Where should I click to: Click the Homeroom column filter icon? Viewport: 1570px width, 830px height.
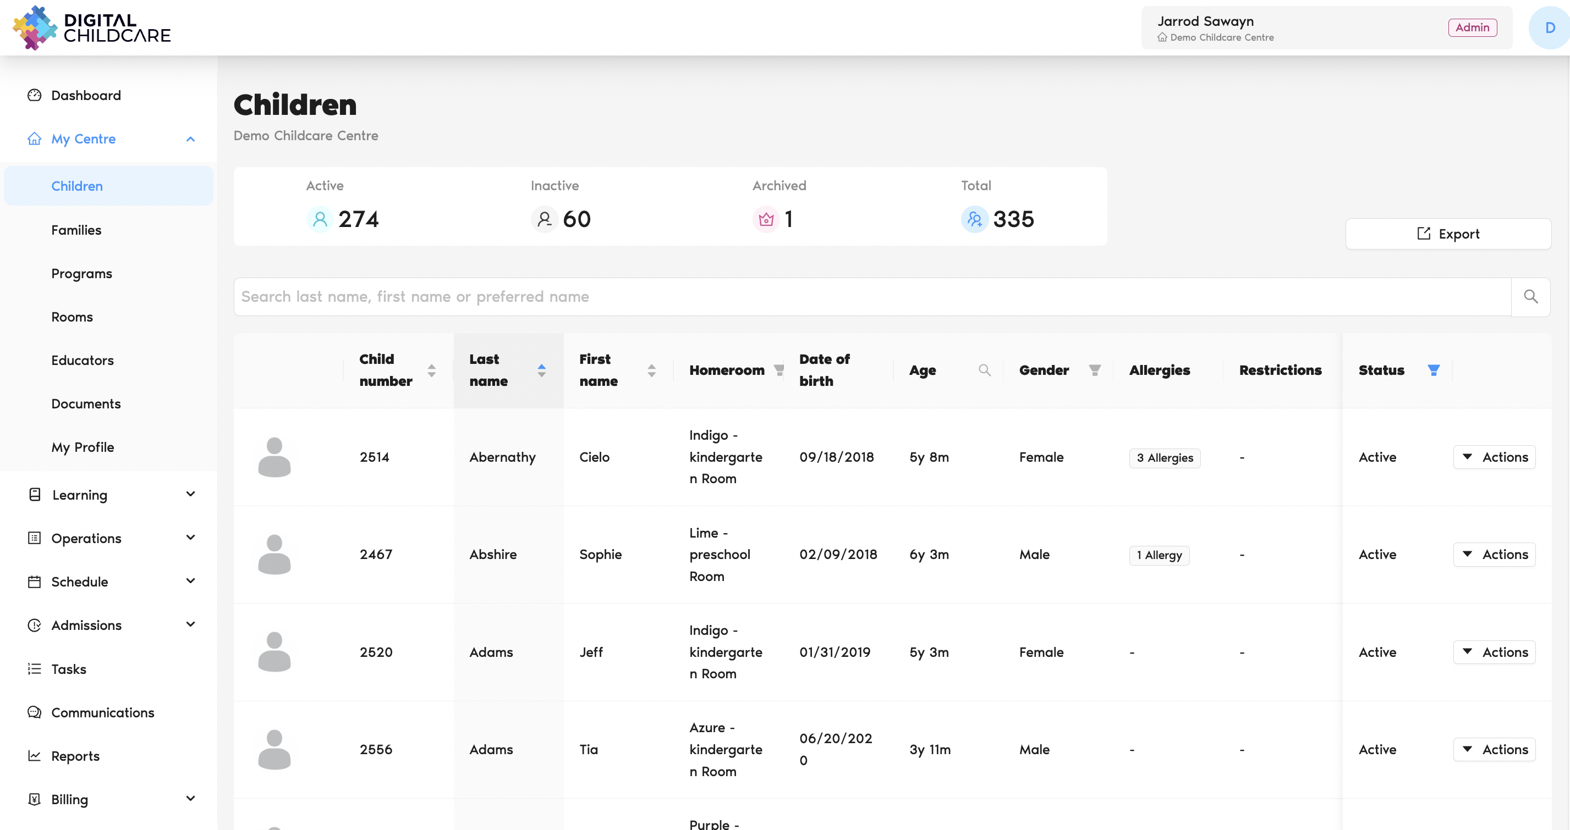pyautogui.click(x=779, y=369)
